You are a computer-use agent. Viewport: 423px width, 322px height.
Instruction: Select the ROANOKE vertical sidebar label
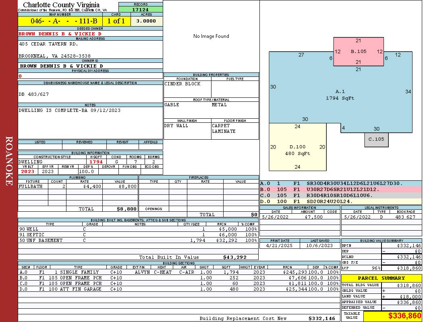[9, 161]
